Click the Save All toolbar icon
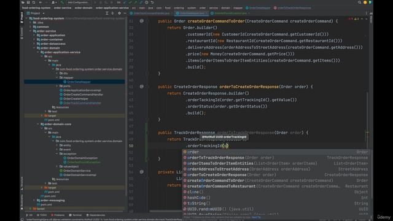Viewport: 393px width, 221px height. (x=28, y=2)
